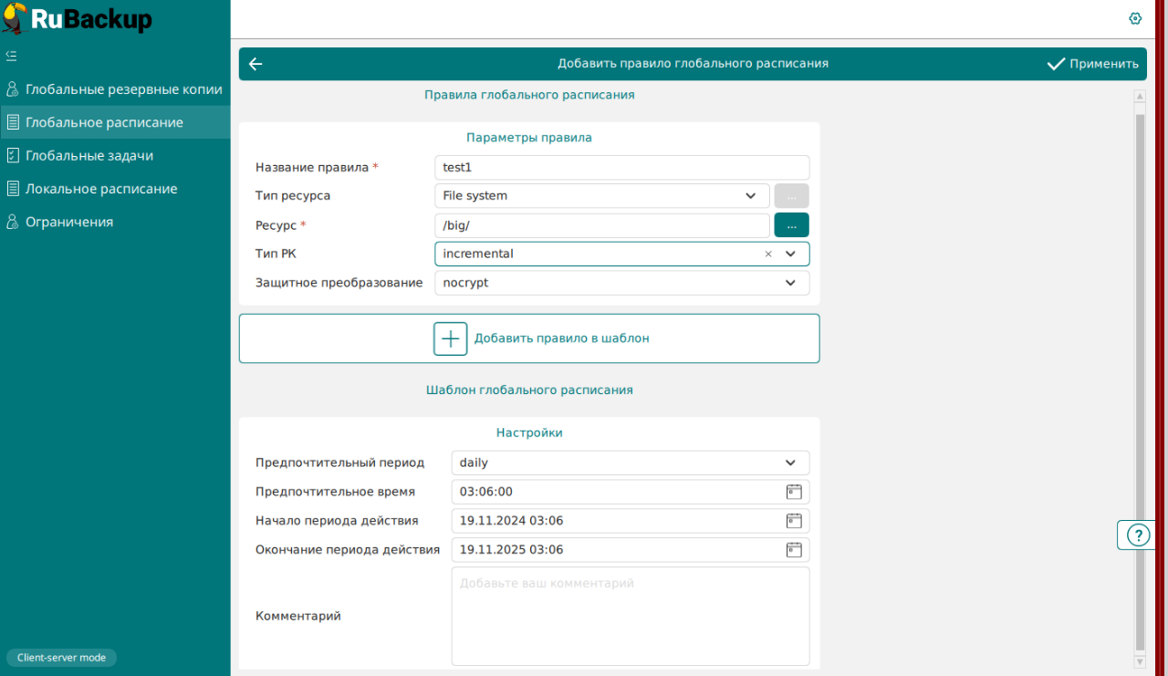This screenshot has height=676, width=1168.
Task: Open the Предпочтительный период dropdown
Action: [x=790, y=463]
